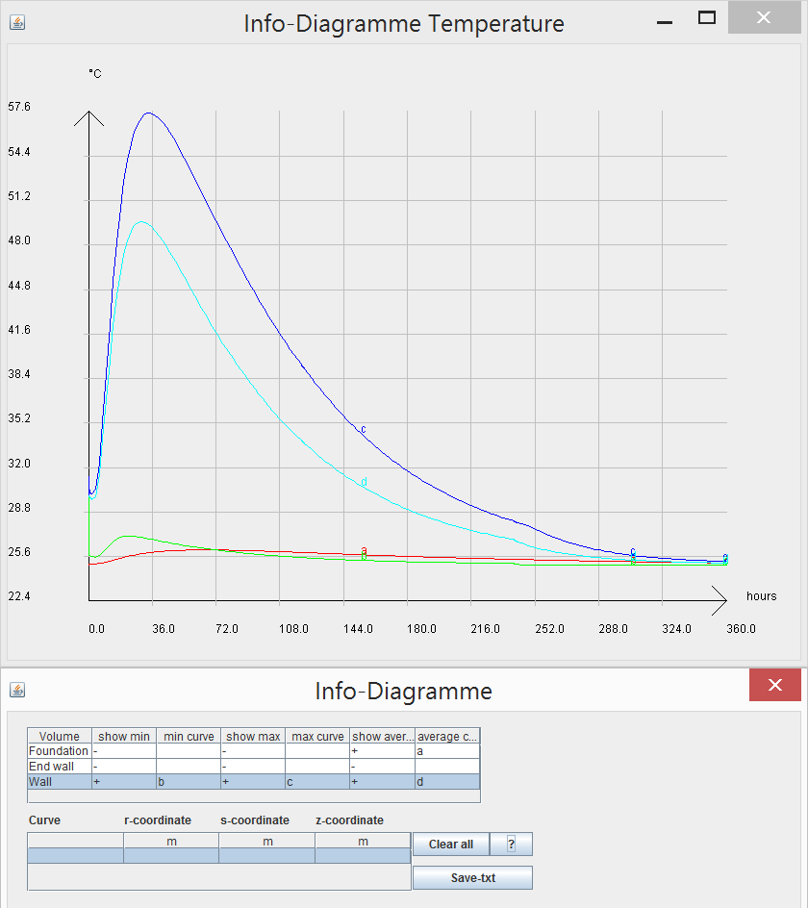Viewport: 808px width, 908px height.
Task: Click the Wall min curve cell 'b'
Action: point(189,782)
